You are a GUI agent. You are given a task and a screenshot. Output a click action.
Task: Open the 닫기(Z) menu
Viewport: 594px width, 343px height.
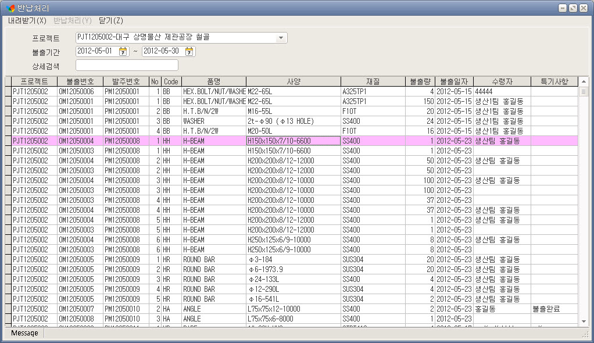point(110,21)
